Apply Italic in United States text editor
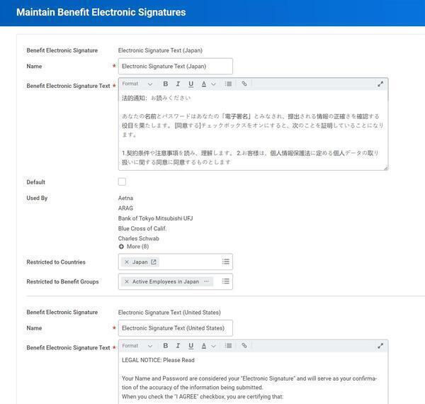The width and height of the screenshot is (425, 404). (x=178, y=346)
